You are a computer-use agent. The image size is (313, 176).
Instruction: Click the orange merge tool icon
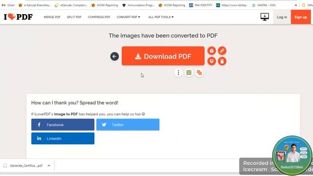(199, 73)
